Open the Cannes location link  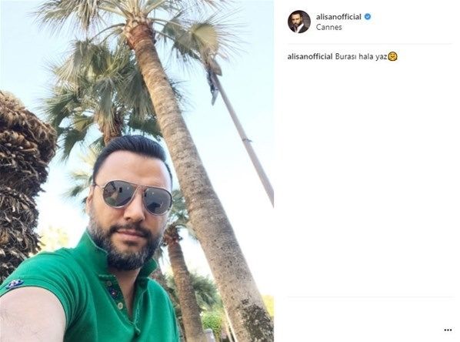(x=329, y=27)
